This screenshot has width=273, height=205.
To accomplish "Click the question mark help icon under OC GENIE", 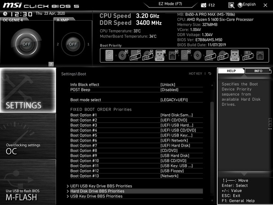I will click(51, 64).
